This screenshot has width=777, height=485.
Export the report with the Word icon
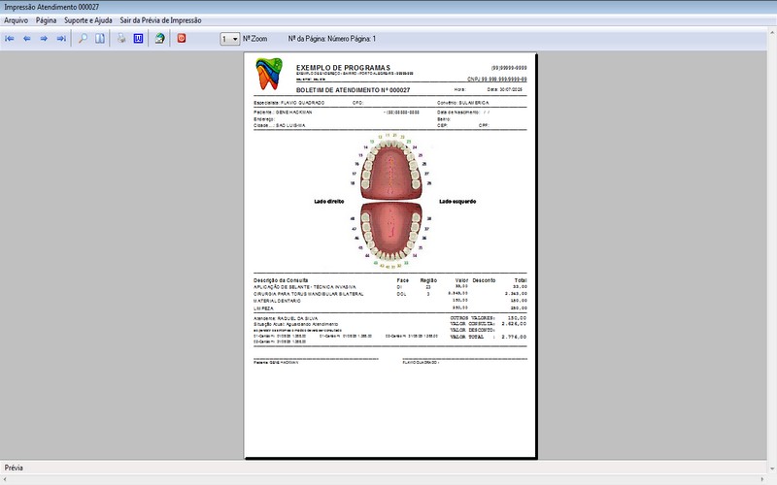pos(138,39)
